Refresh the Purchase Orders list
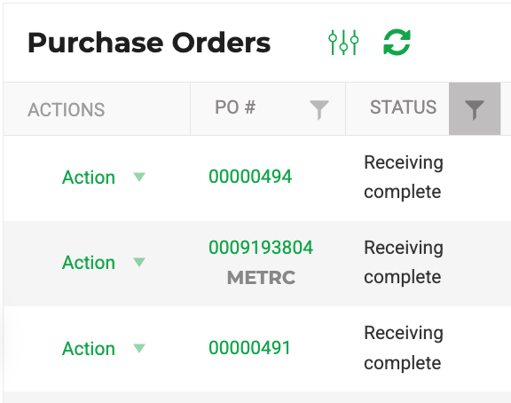Viewport: 511px width, 403px height. (397, 43)
